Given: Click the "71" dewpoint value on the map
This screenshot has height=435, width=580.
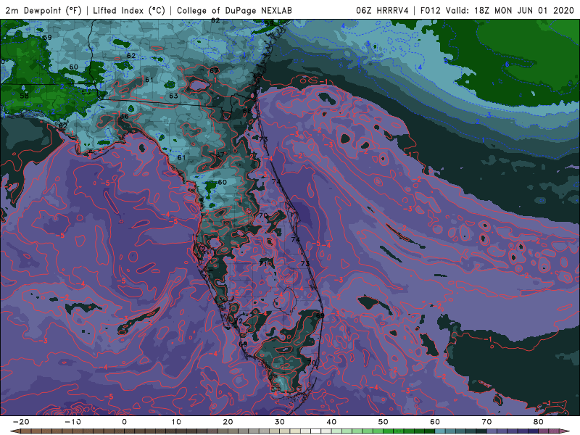Looking at the screenshot, I should tap(264, 263).
